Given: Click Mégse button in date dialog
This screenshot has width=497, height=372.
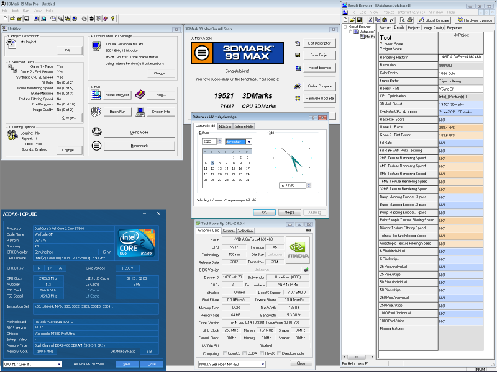Looking at the screenshot, I should tap(289, 212).
